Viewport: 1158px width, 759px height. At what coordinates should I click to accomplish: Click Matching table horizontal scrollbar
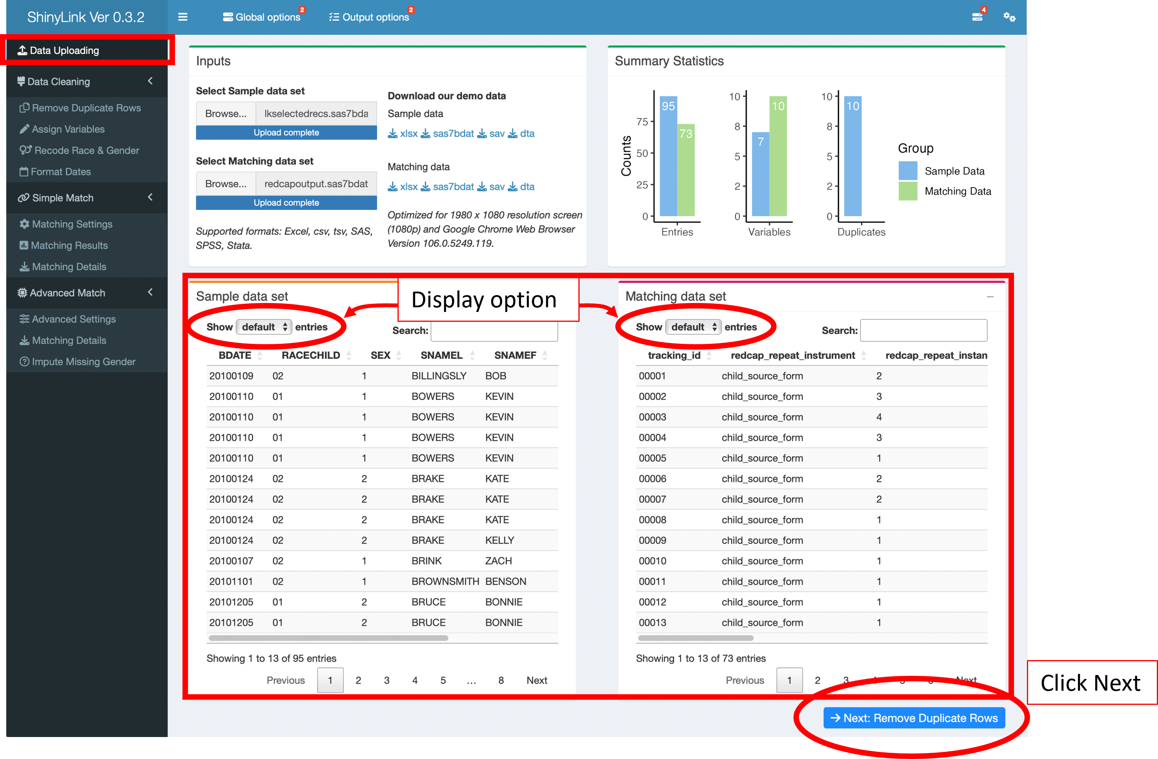click(696, 639)
